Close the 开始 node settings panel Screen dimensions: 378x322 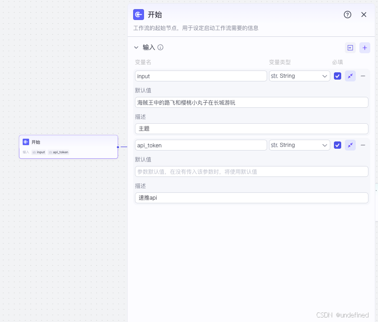[363, 15]
